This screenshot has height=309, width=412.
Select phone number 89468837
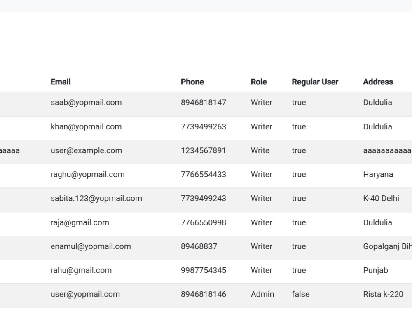tap(199, 246)
